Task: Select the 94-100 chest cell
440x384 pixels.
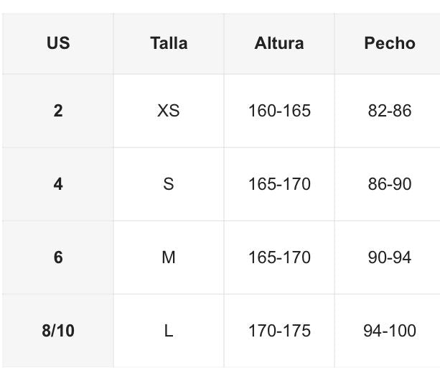Action: [389, 331]
